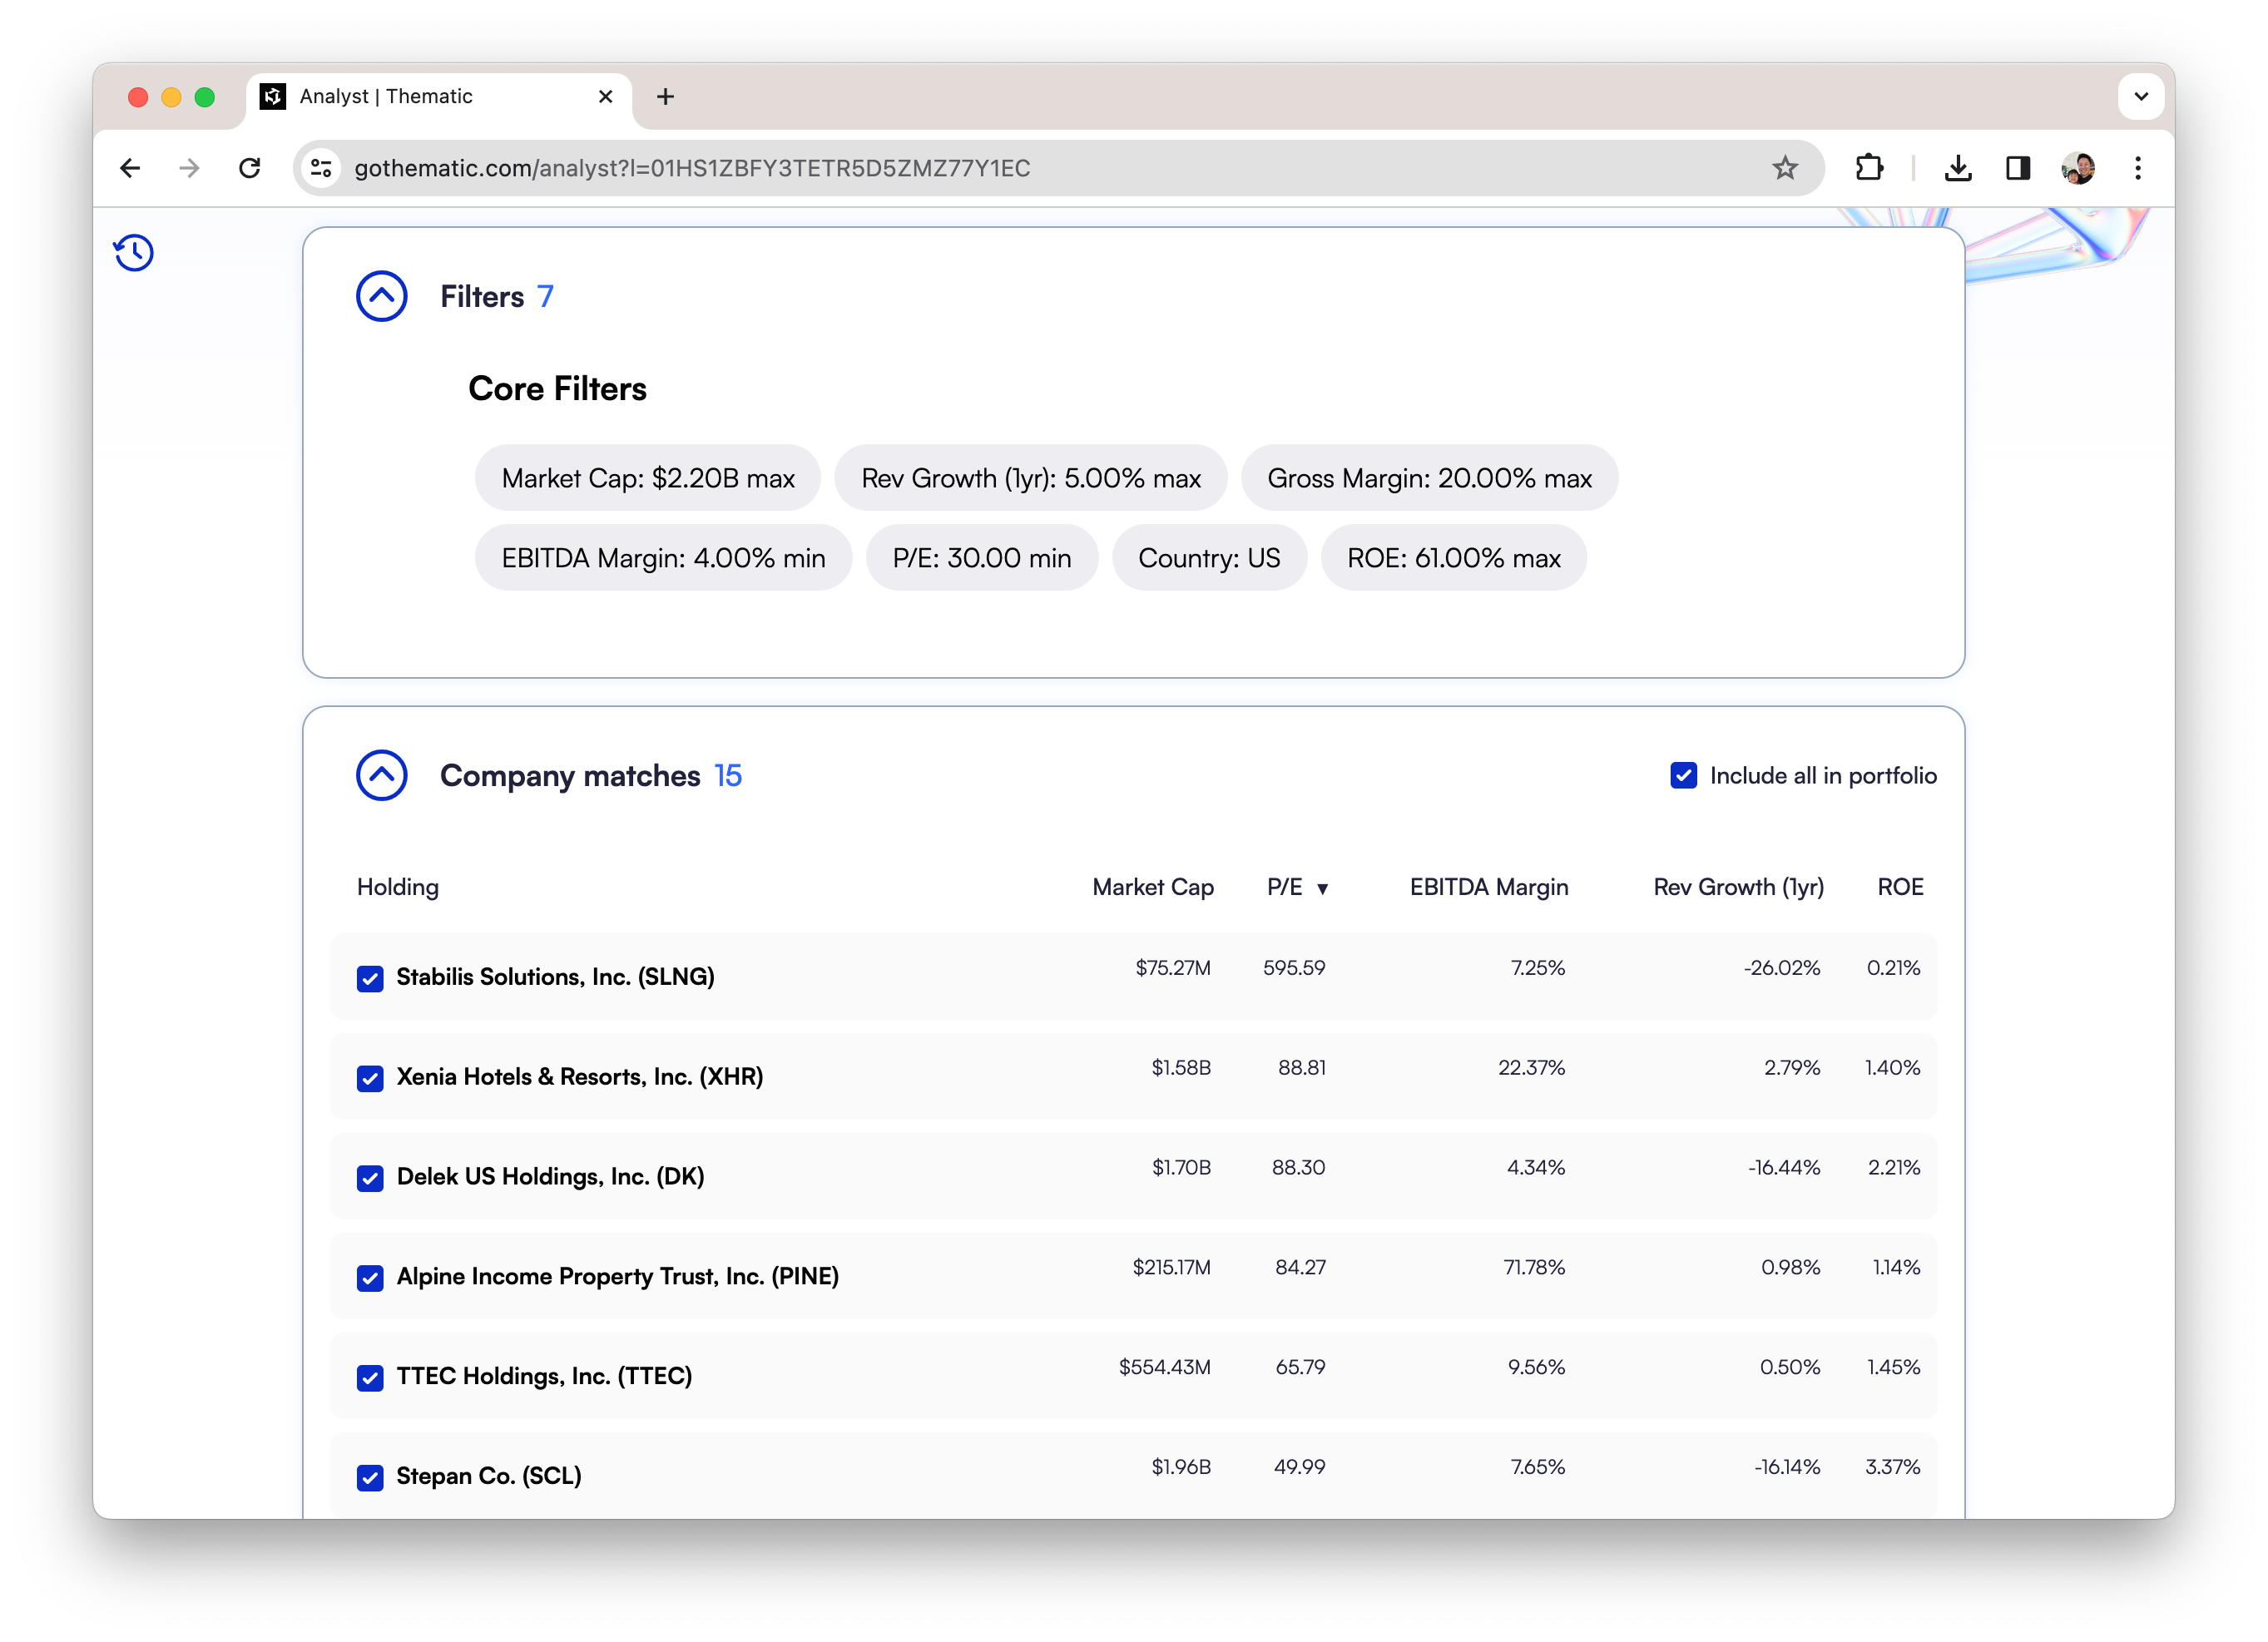Toggle the browser side panel icon
Viewport: 2268px width, 1642px height.
(x=2018, y=168)
